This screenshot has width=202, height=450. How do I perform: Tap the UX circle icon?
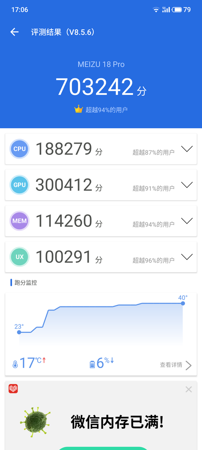19,257
